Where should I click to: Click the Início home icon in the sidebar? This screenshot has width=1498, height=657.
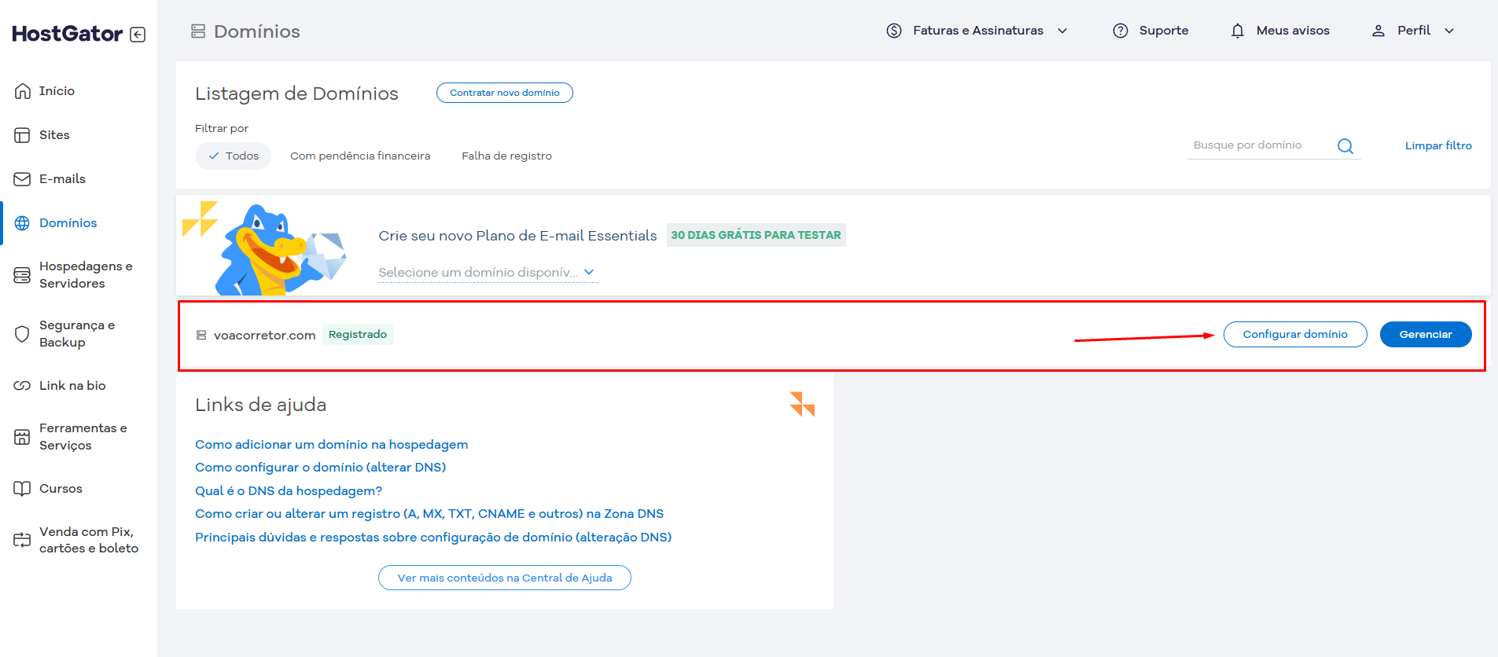tap(22, 91)
